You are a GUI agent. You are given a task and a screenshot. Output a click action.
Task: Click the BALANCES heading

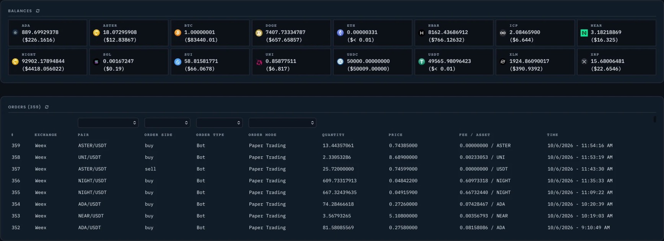pos(20,11)
